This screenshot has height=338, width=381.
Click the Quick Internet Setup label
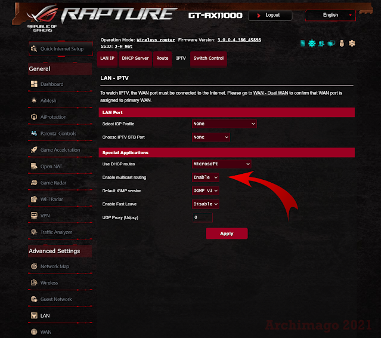coord(62,49)
